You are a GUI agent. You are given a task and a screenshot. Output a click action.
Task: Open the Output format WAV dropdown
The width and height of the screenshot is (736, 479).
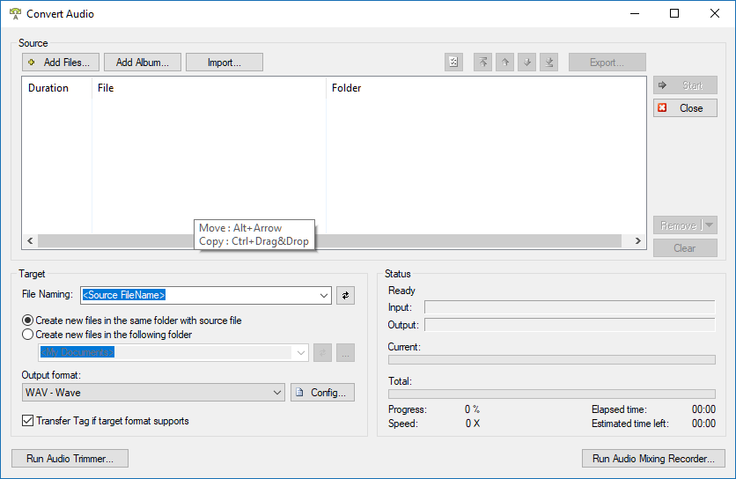click(x=277, y=393)
